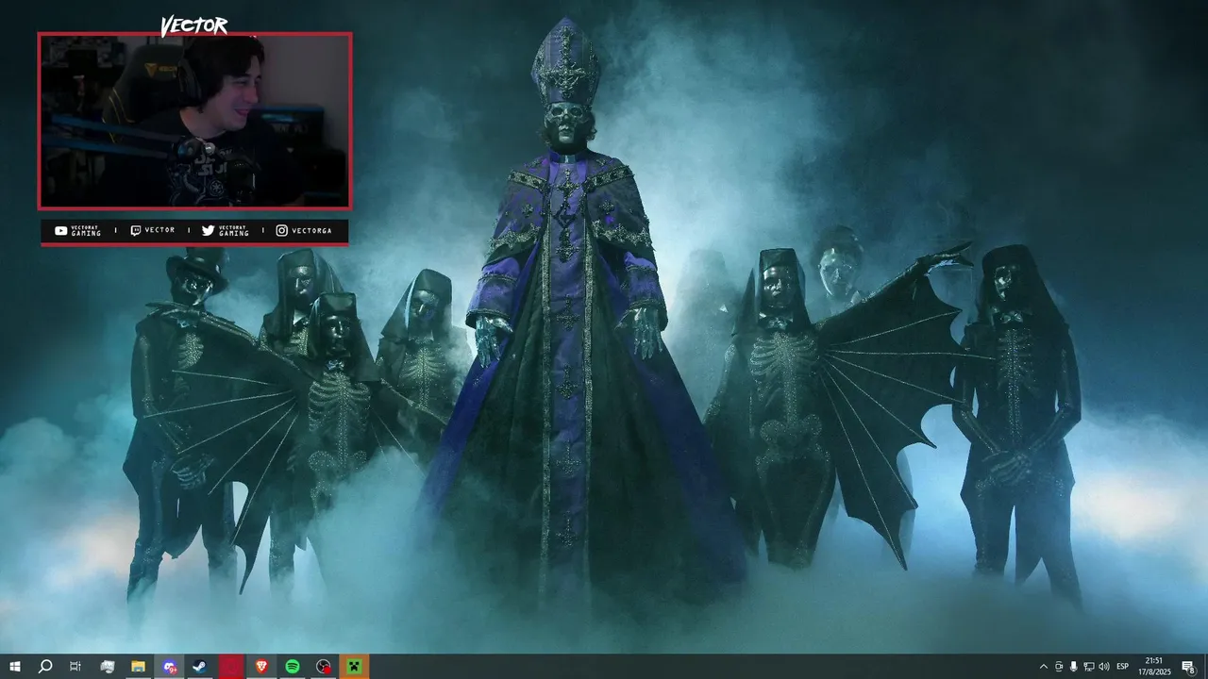Click the Meet Now camera tray icon
Screen dimensions: 1208x679
pyautogui.click(x=1058, y=667)
